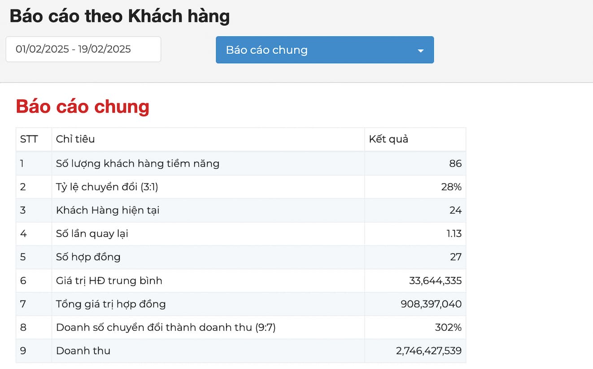Select the Tổng giá trị hợp đồng row
The width and height of the screenshot is (593, 369).
[111, 304]
